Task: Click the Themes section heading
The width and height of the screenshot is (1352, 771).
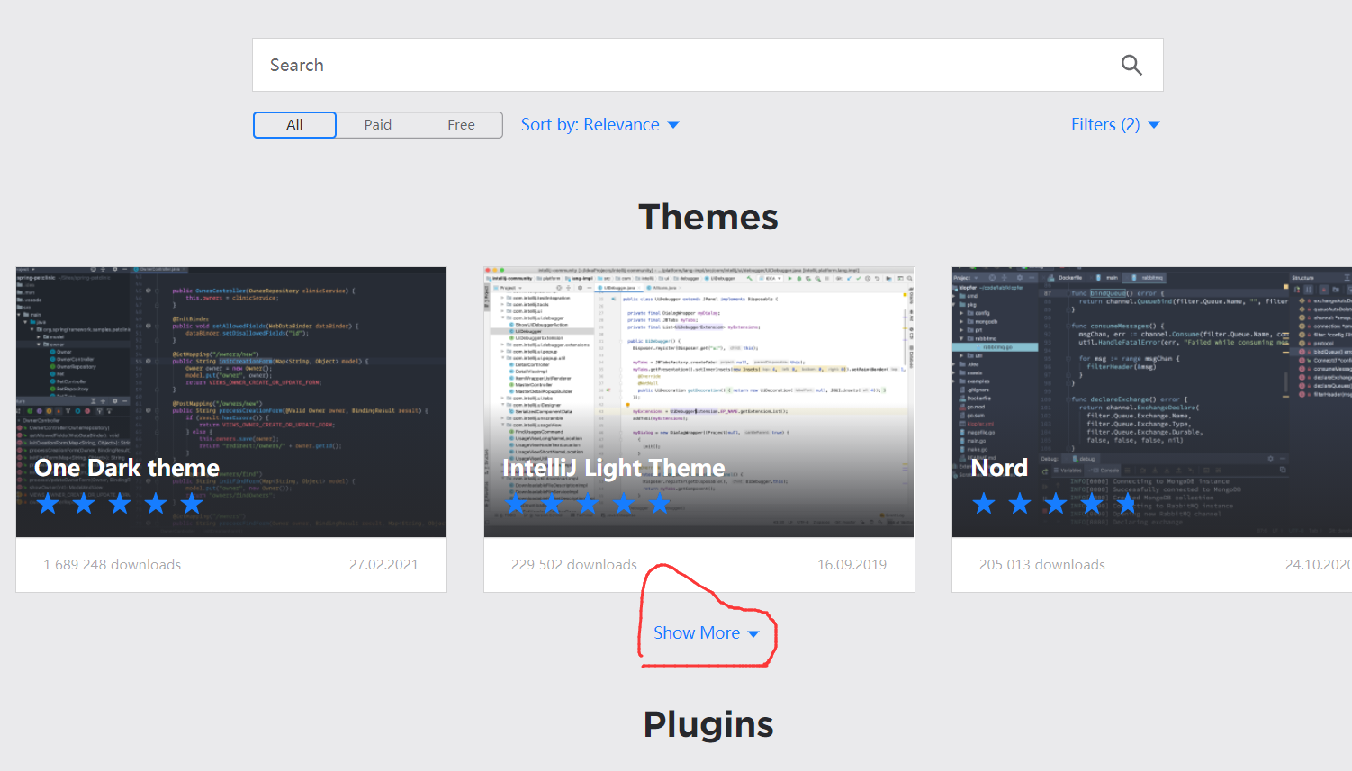Action: (708, 217)
